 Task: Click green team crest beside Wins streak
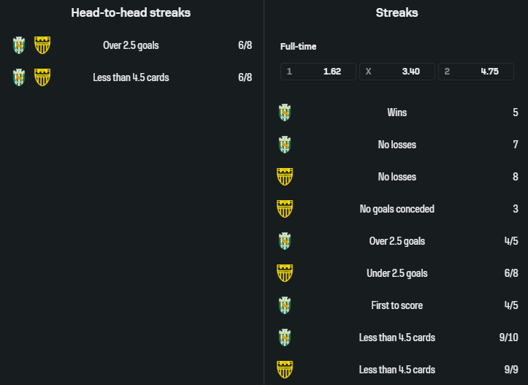tap(285, 113)
